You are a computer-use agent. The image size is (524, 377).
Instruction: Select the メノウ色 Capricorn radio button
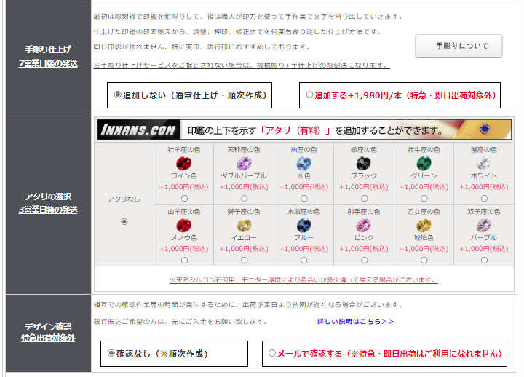click(184, 260)
